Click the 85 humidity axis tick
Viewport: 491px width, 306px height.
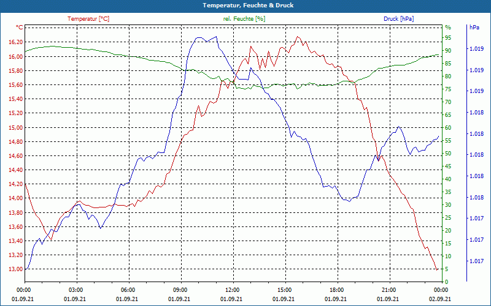pyautogui.click(x=448, y=64)
